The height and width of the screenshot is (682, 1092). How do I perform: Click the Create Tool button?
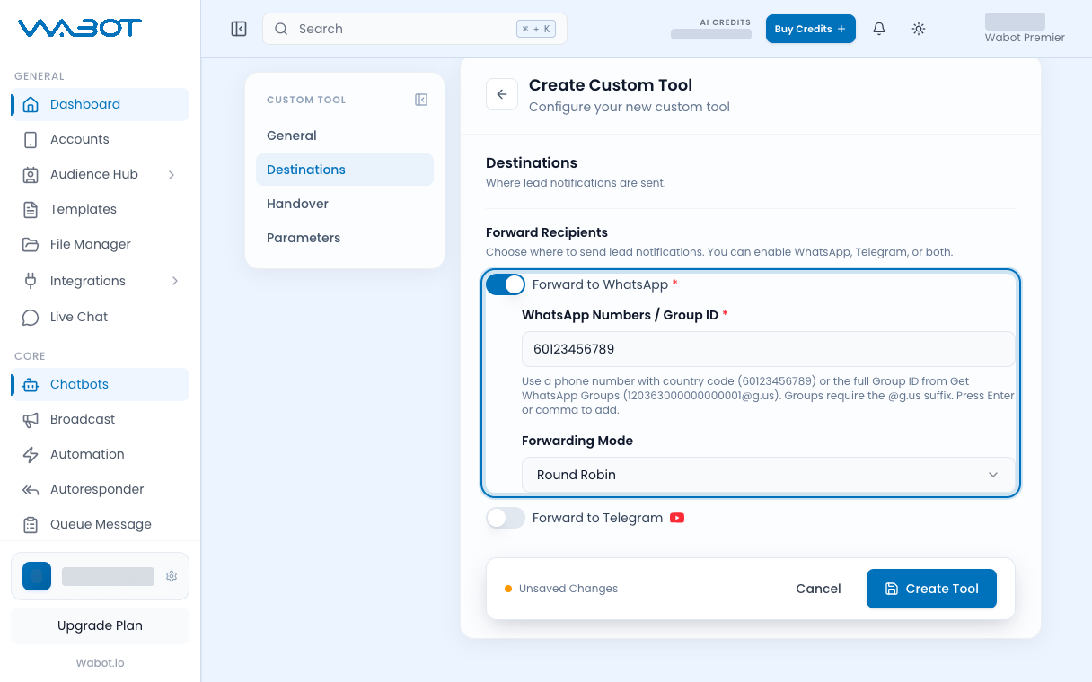coord(931,589)
